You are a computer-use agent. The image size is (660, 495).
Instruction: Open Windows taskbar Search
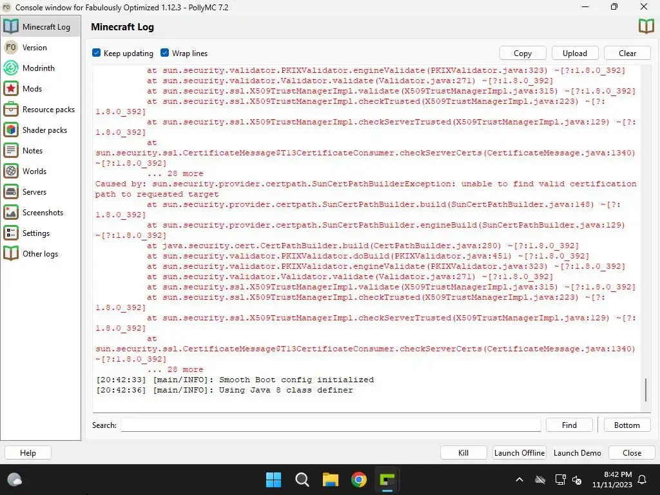tap(302, 480)
